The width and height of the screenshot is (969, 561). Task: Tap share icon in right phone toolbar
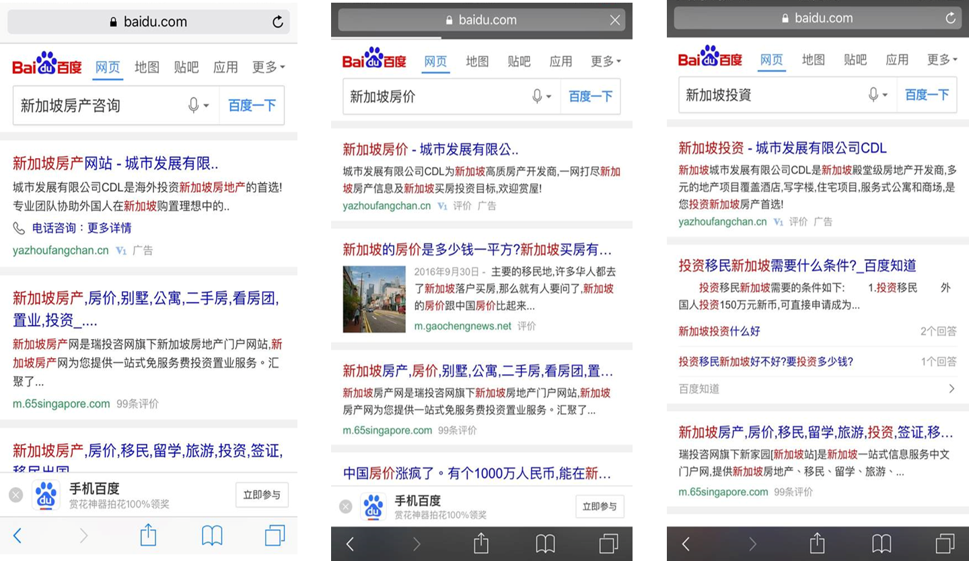coord(816,542)
